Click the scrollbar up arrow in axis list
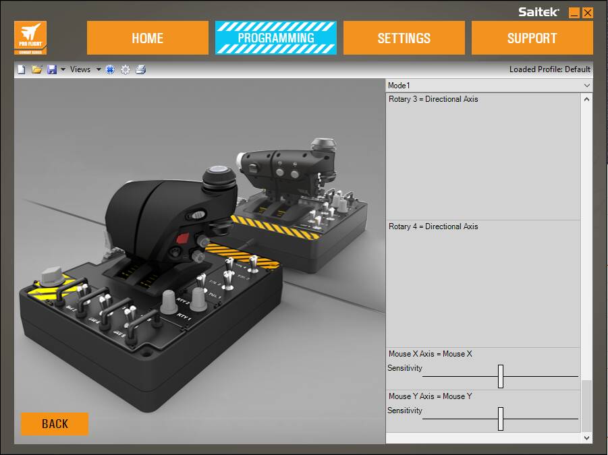This screenshot has height=455, width=608. [x=586, y=99]
